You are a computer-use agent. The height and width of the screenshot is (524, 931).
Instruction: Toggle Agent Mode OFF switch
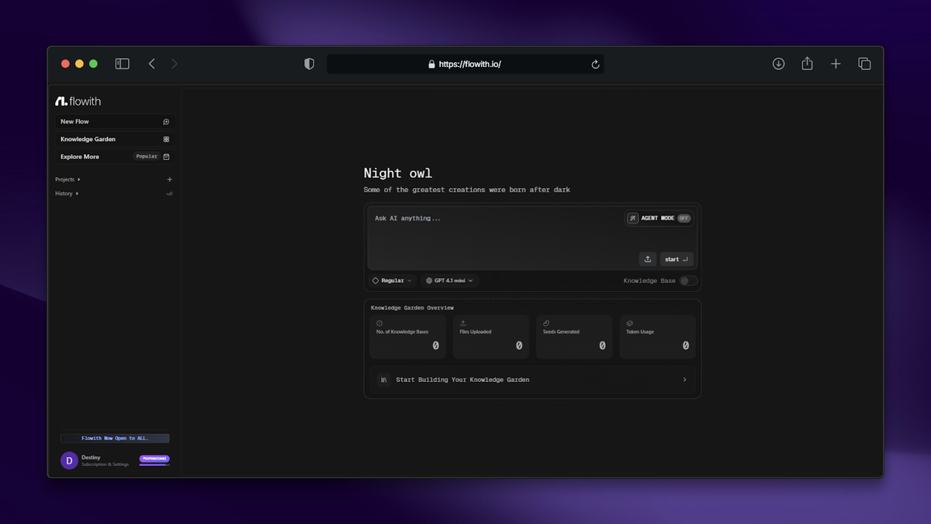point(684,218)
